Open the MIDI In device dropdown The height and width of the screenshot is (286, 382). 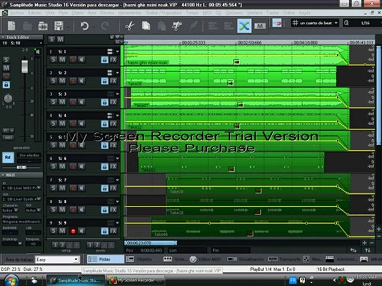pos(21,188)
